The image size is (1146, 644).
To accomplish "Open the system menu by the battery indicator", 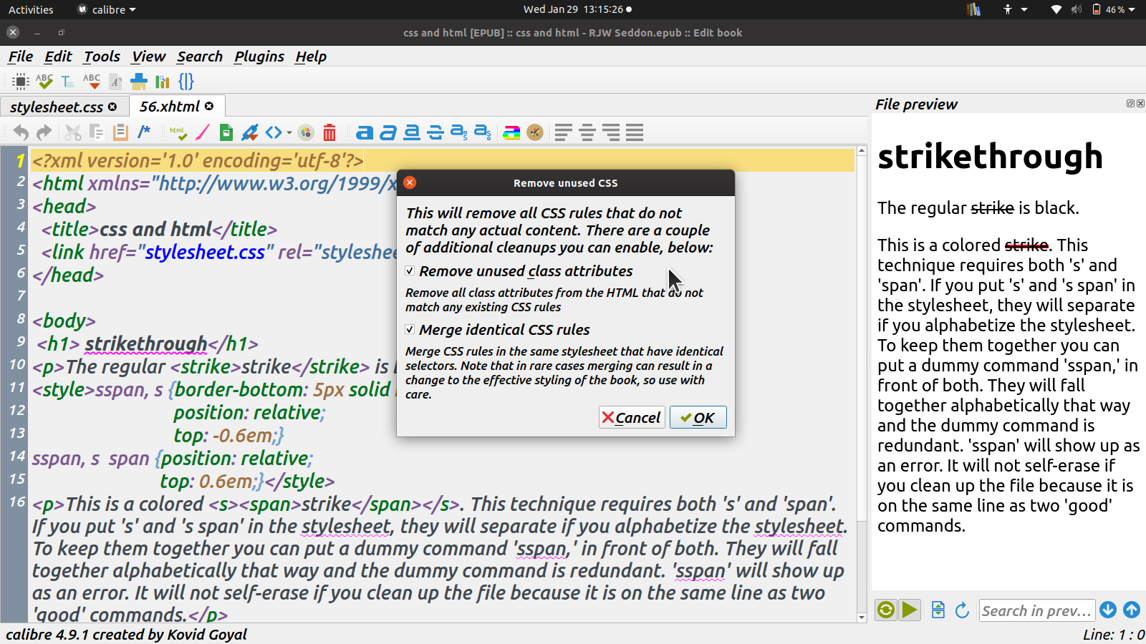I will tap(1114, 9).
